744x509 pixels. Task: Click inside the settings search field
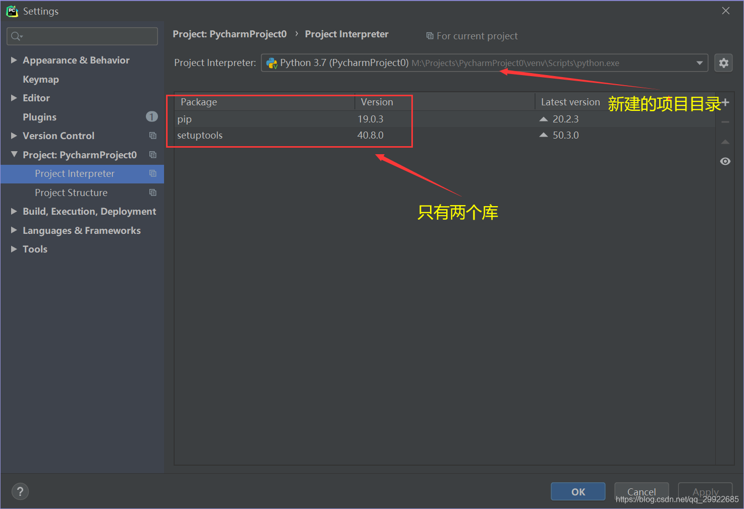[x=82, y=36]
